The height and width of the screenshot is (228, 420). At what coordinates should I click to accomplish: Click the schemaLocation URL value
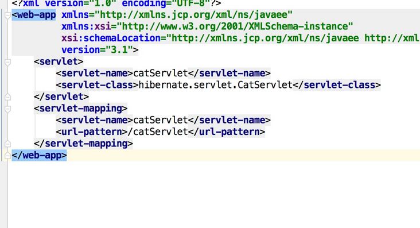click(x=293, y=38)
